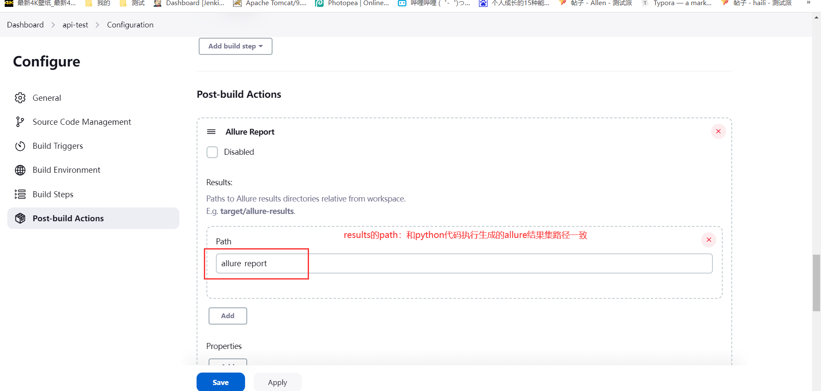
Task: Open the 帖子 - Allen - 测试派 bookmark
Action: (x=596, y=3)
